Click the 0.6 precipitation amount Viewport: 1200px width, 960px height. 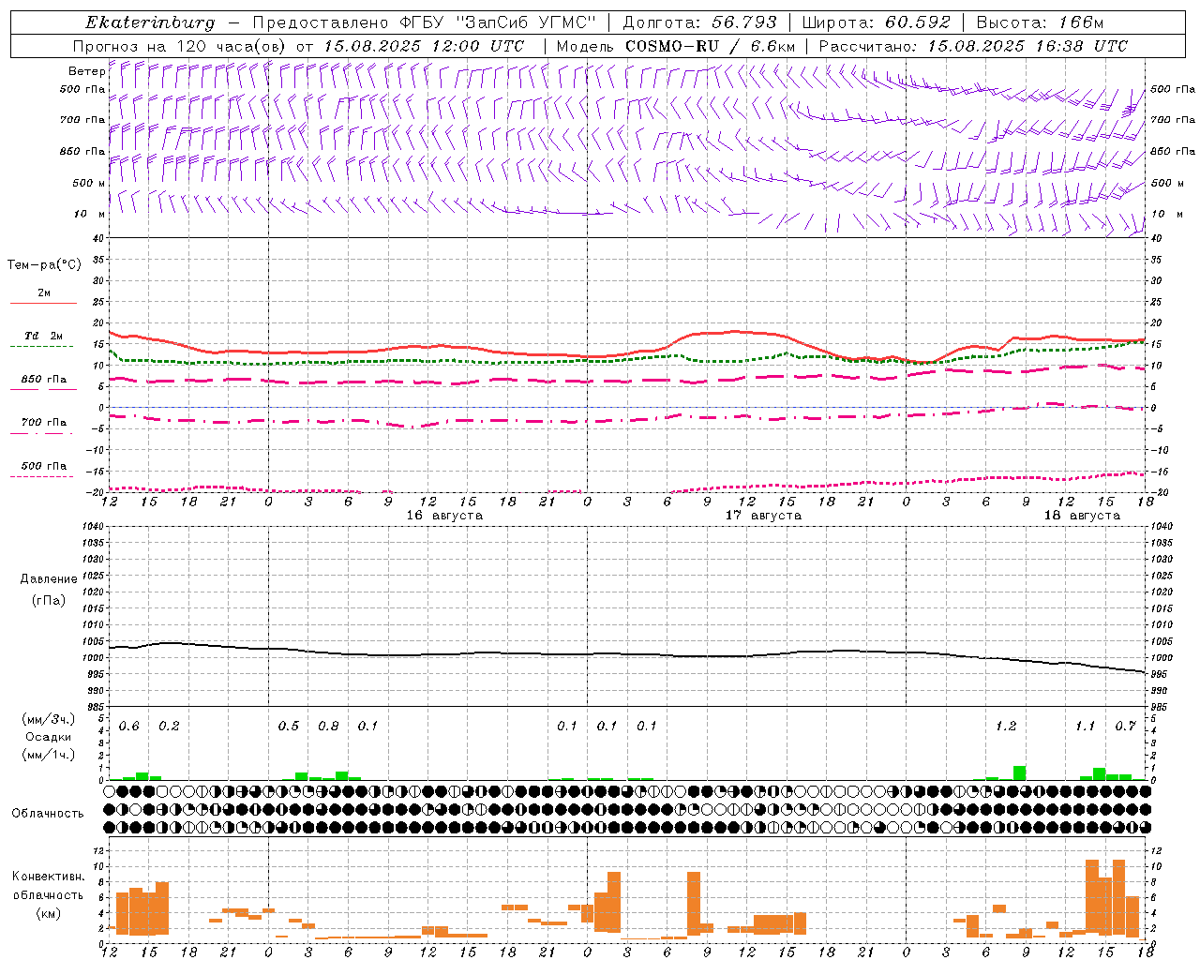129,727
